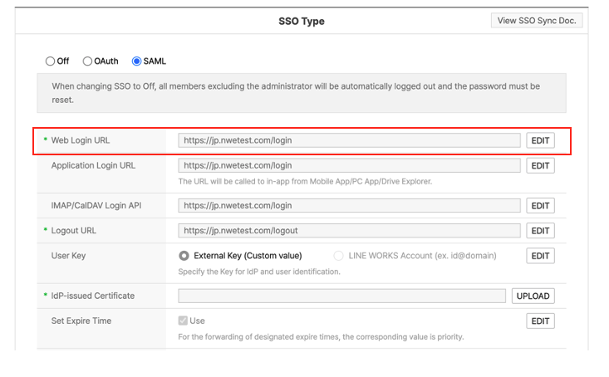The width and height of the screenshot is (609, 377).
Task: Select the OAuth radio option
Action: (x=87, y=61)
